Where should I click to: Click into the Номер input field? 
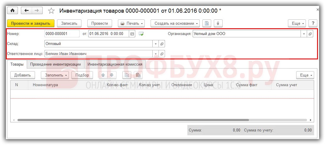[62, 34]
